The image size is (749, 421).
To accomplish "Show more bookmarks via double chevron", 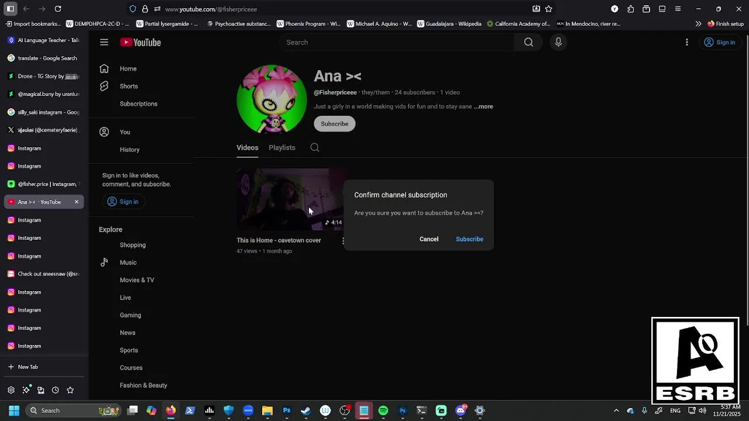I will [x=698, y=24].
